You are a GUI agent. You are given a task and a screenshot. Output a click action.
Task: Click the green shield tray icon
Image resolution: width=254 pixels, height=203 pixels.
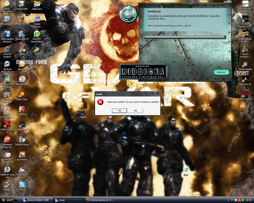(243, 200)
